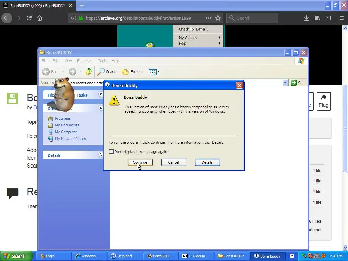Expand explorer address bar dropdown
Image resolution: width=348 pixels, height=261 pixels.
click(285, 83)
